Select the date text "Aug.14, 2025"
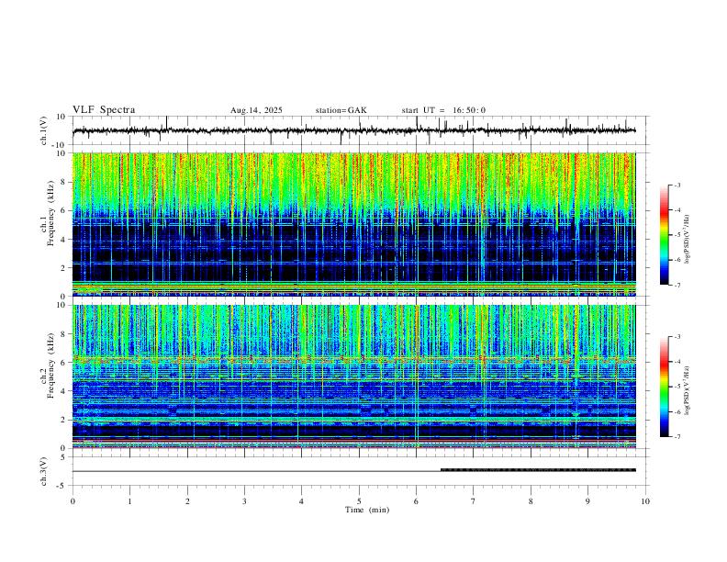Viewport: 727px width, 562px height. tap(256, 110)
